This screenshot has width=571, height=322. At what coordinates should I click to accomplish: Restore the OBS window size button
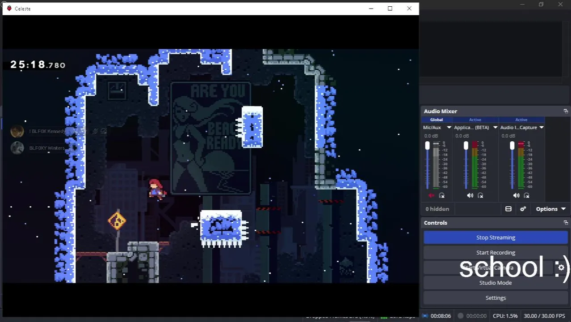pyautogui.click(x=541, y=4)
